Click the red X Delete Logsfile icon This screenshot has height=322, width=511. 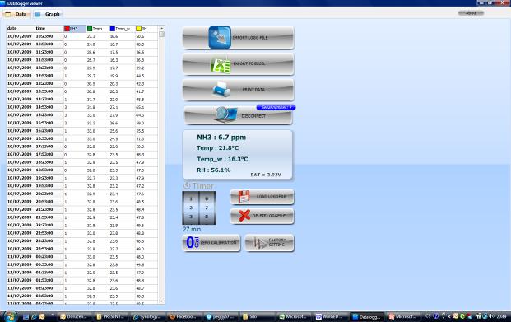click(x=244, y=215)
